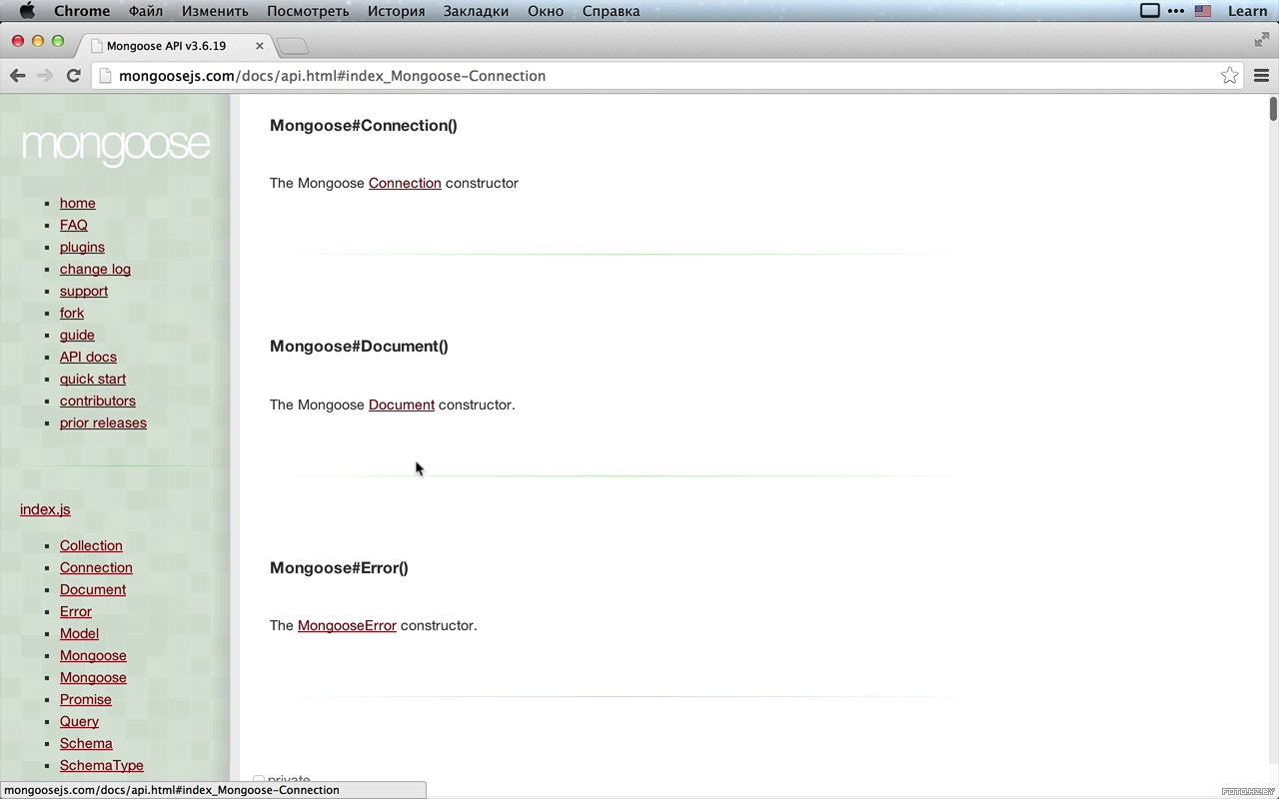This screenshot has width=1279, height=799.
Task: Jump to Error in sidebar index
Action: coord(76,611)
